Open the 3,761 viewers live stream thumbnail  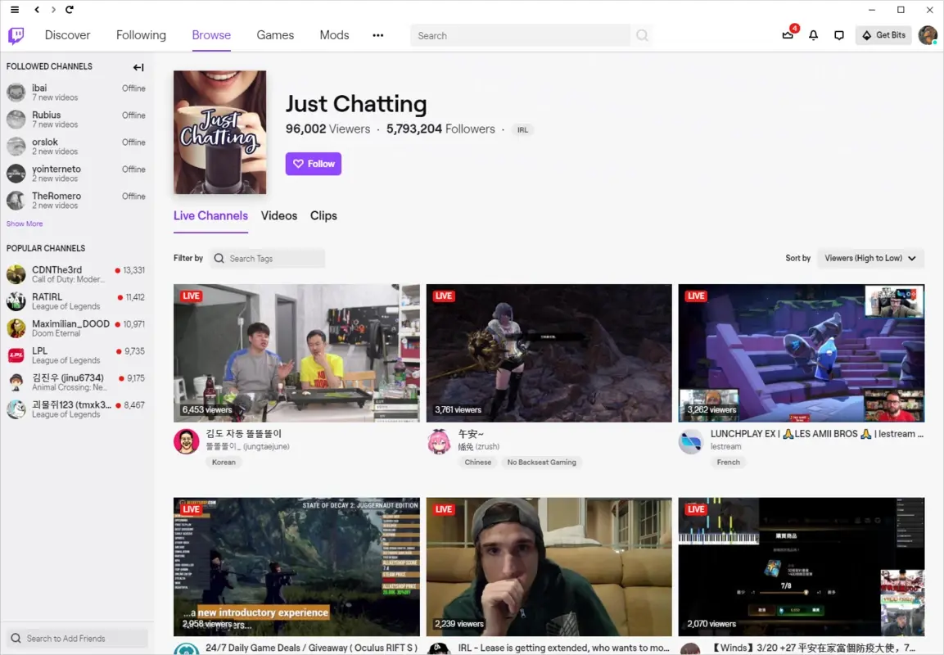point(549,352)
